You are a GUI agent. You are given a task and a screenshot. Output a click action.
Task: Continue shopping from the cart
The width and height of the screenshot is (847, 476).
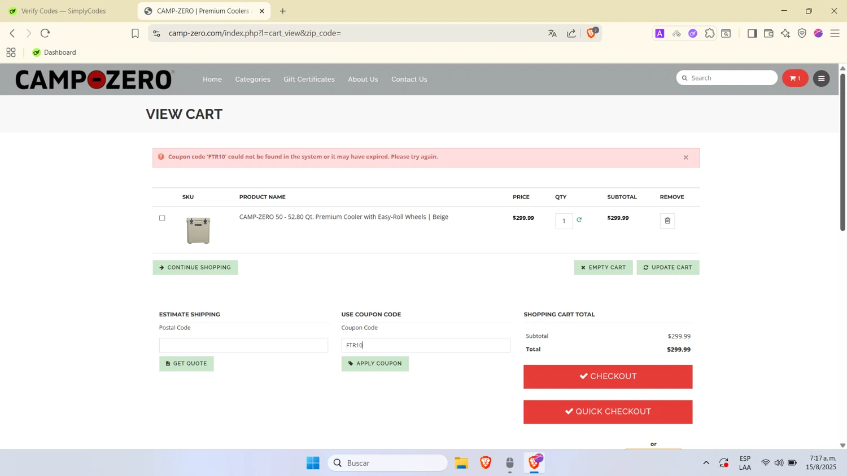point(195,267)
